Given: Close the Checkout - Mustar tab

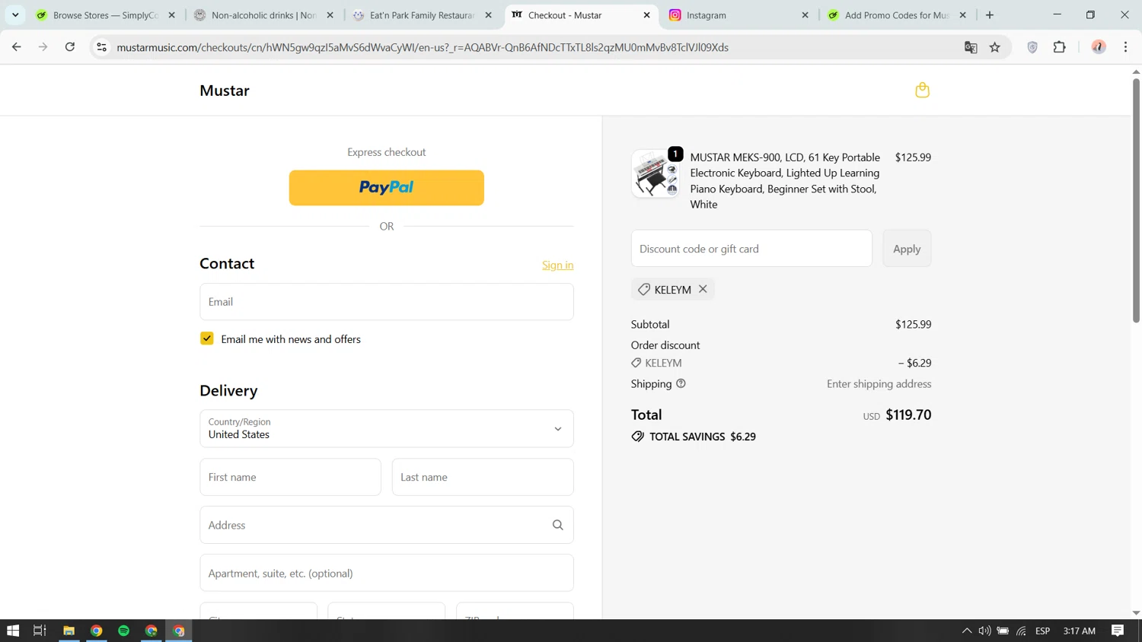Looking at the screenshot, I should pyautogui.click(x=647, y=15).
